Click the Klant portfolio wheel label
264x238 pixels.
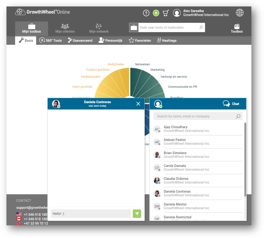point(82,87)
